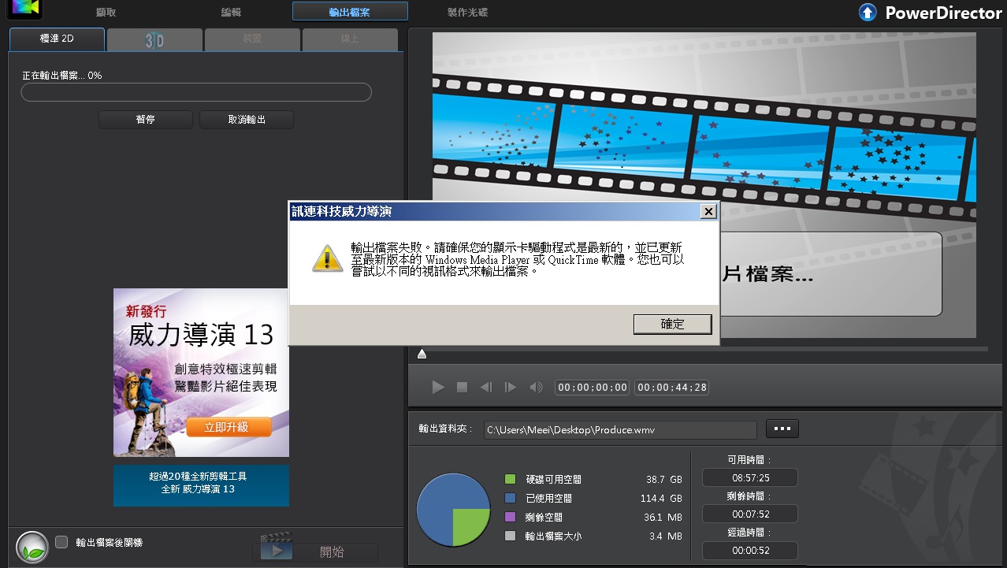
Task: Click the disk usage pie chart
Action: (453, 510)
